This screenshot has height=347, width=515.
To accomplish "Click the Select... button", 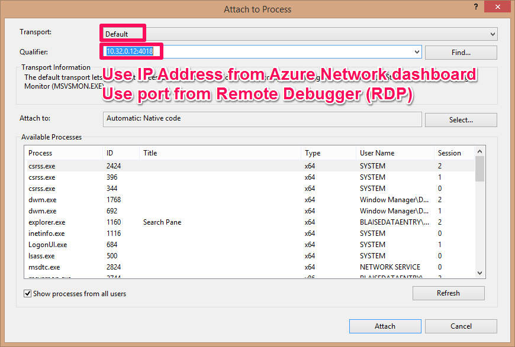I will (461, 120).
